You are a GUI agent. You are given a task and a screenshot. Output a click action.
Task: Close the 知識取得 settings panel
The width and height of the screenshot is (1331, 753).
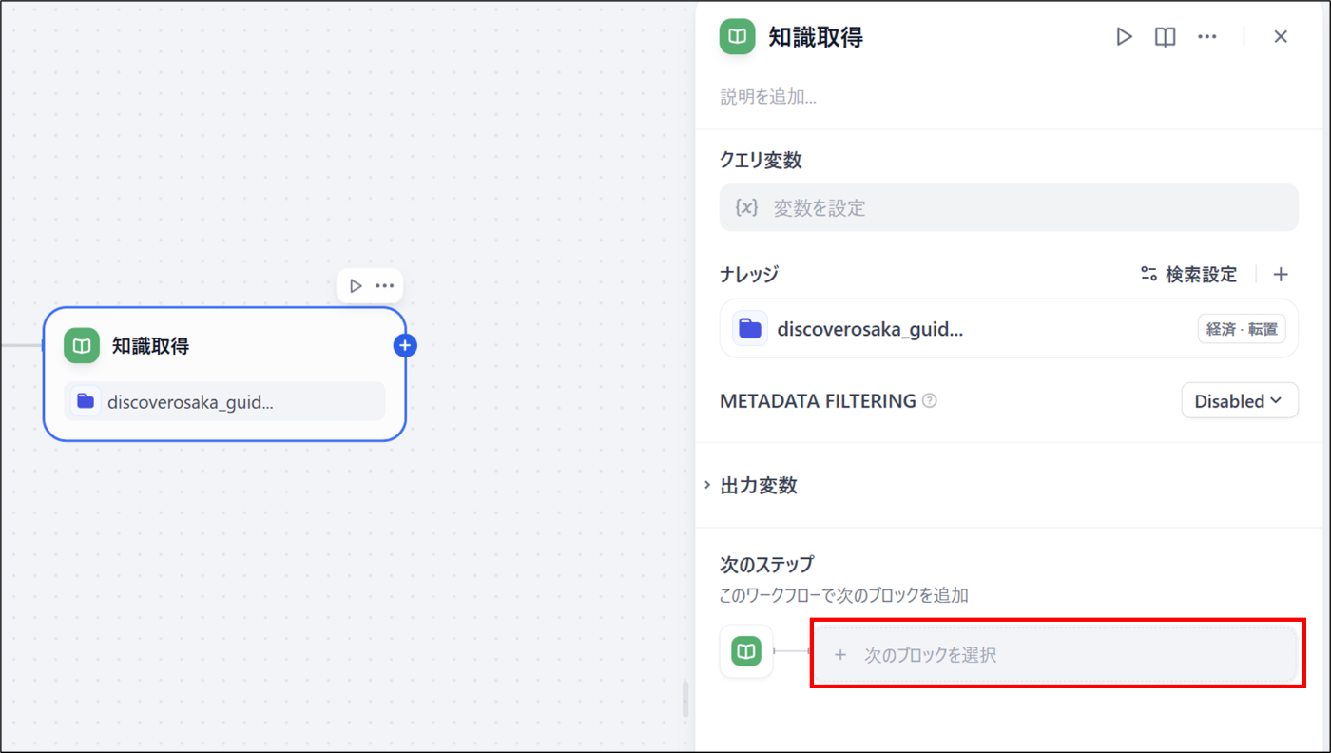click(x=1281, y=37)
